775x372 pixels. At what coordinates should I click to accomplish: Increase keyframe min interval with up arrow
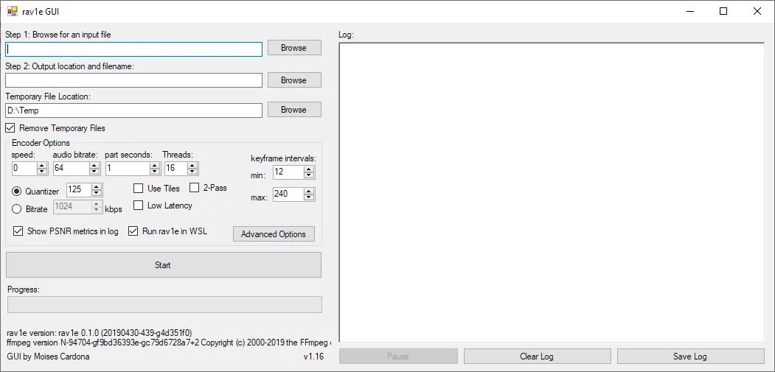pyautogui.click(x=309, y=169)
